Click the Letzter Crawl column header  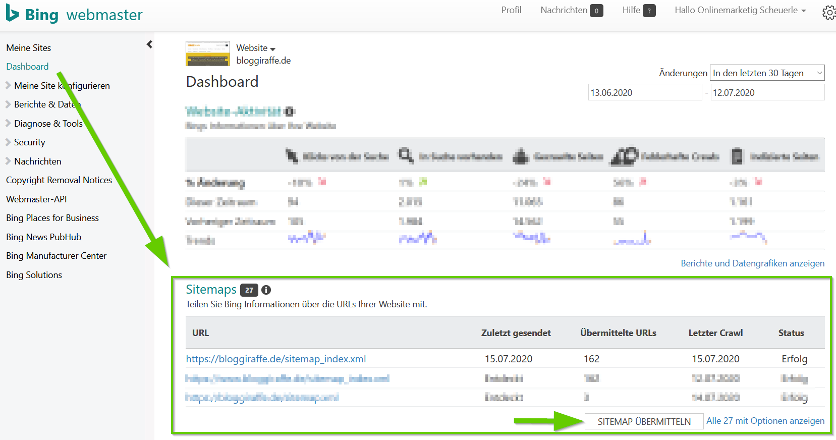coord(715,333)
